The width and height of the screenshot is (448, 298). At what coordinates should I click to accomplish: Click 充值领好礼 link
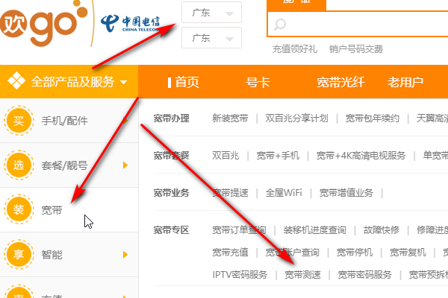[x=295, y=49]
